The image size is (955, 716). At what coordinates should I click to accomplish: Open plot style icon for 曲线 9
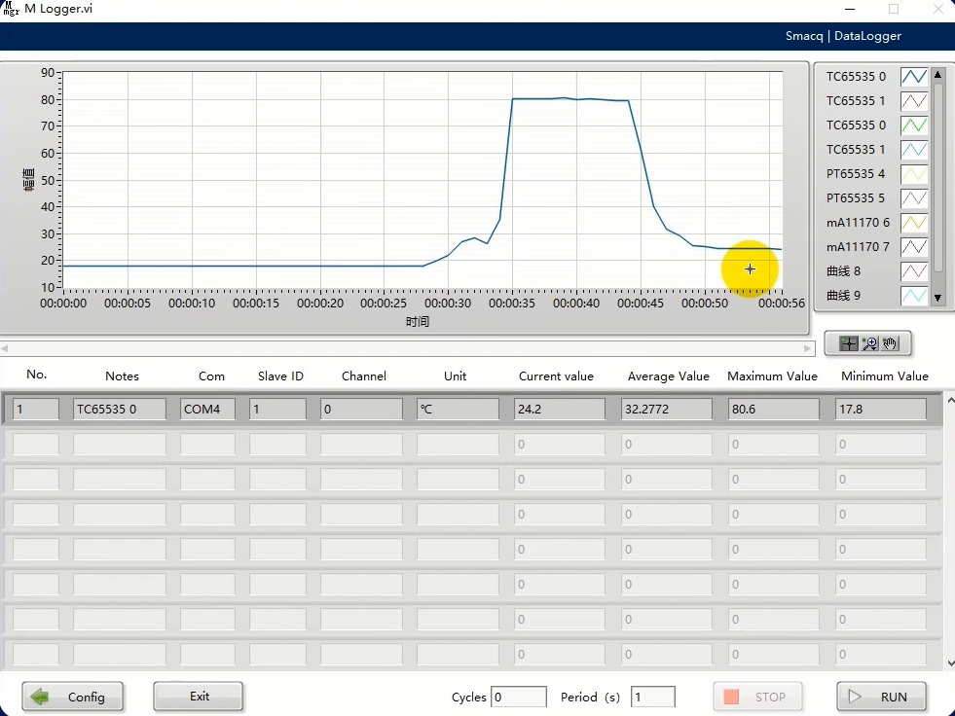[x=913, y=296]
